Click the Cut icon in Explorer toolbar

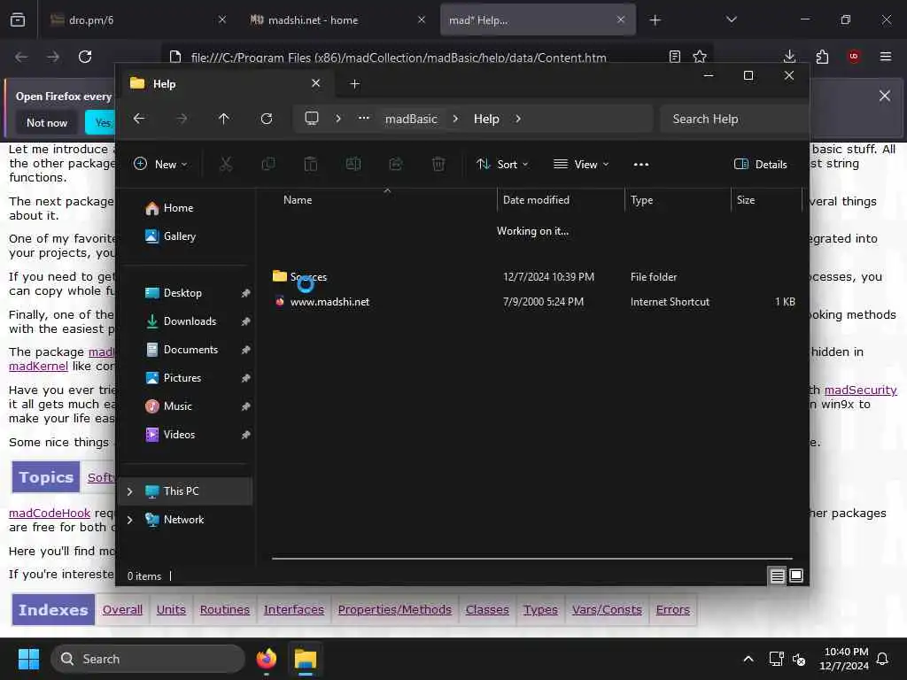tap(226, 164)
